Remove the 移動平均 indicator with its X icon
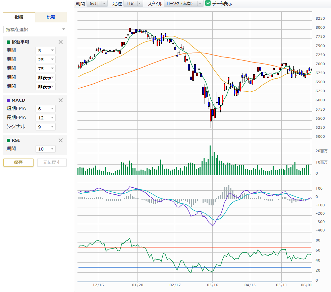 click(x=61, y=42)
